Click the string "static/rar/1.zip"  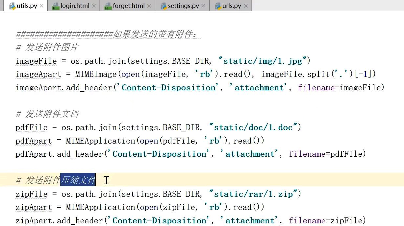(253, 194)
